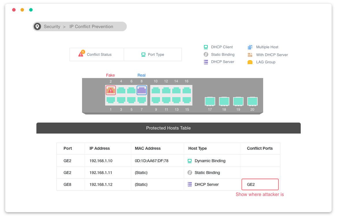Click the Static Binding legend icon

(206, 54)
